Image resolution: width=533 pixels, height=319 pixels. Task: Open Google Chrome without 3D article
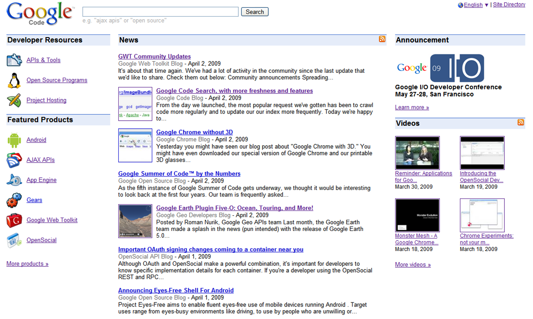(x=194, y=132)
